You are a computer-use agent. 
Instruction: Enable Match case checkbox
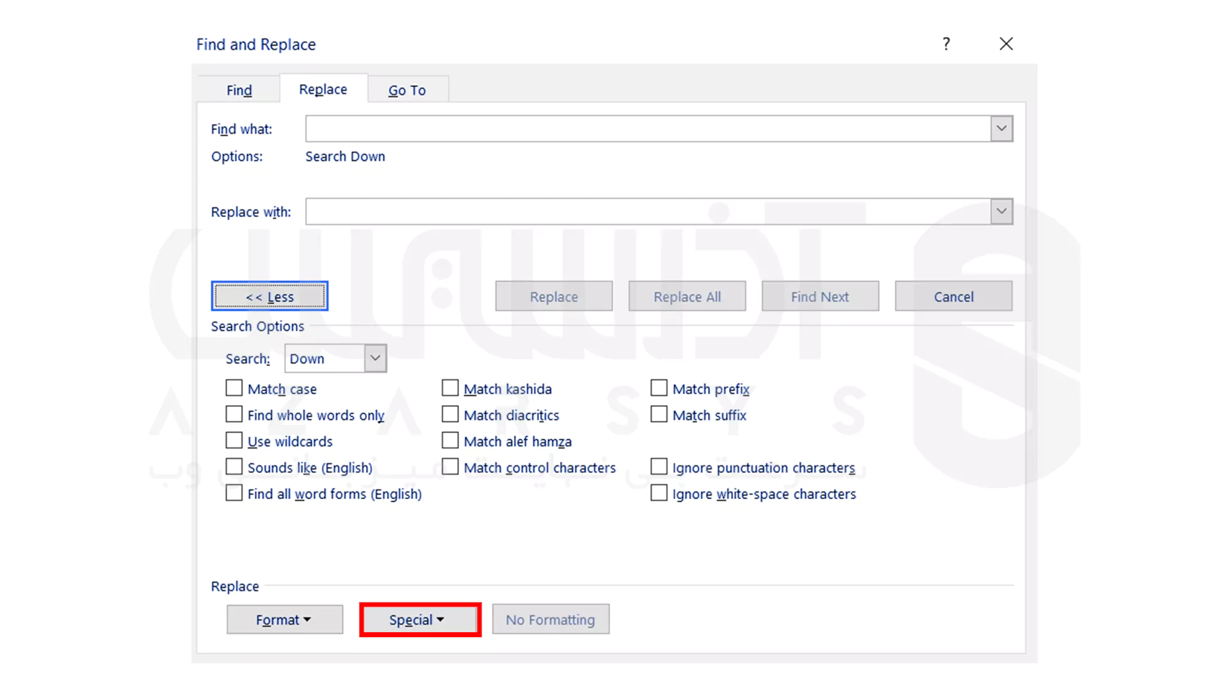pos(233,388)
